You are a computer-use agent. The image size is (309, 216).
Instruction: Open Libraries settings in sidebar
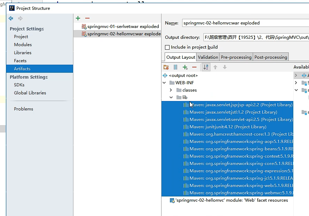[x=23, y=53]
